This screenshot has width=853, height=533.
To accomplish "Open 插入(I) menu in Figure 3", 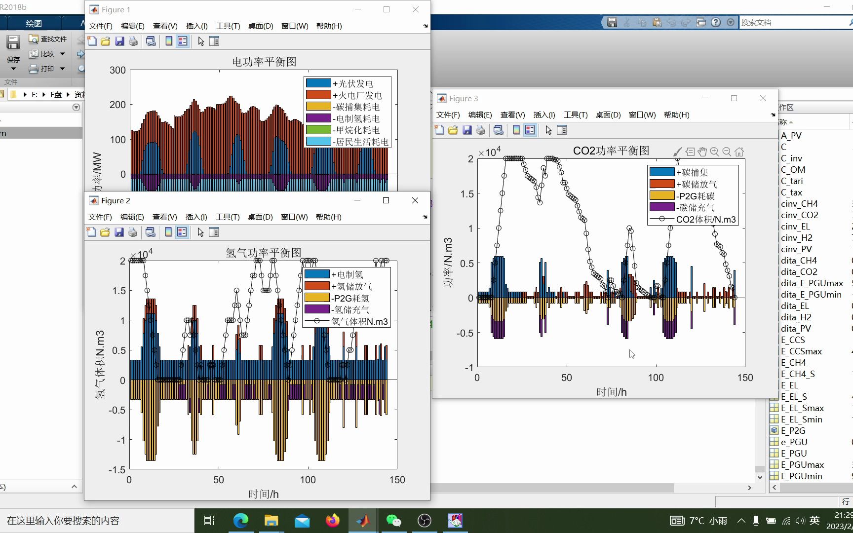I will click(x=544, y=115).
